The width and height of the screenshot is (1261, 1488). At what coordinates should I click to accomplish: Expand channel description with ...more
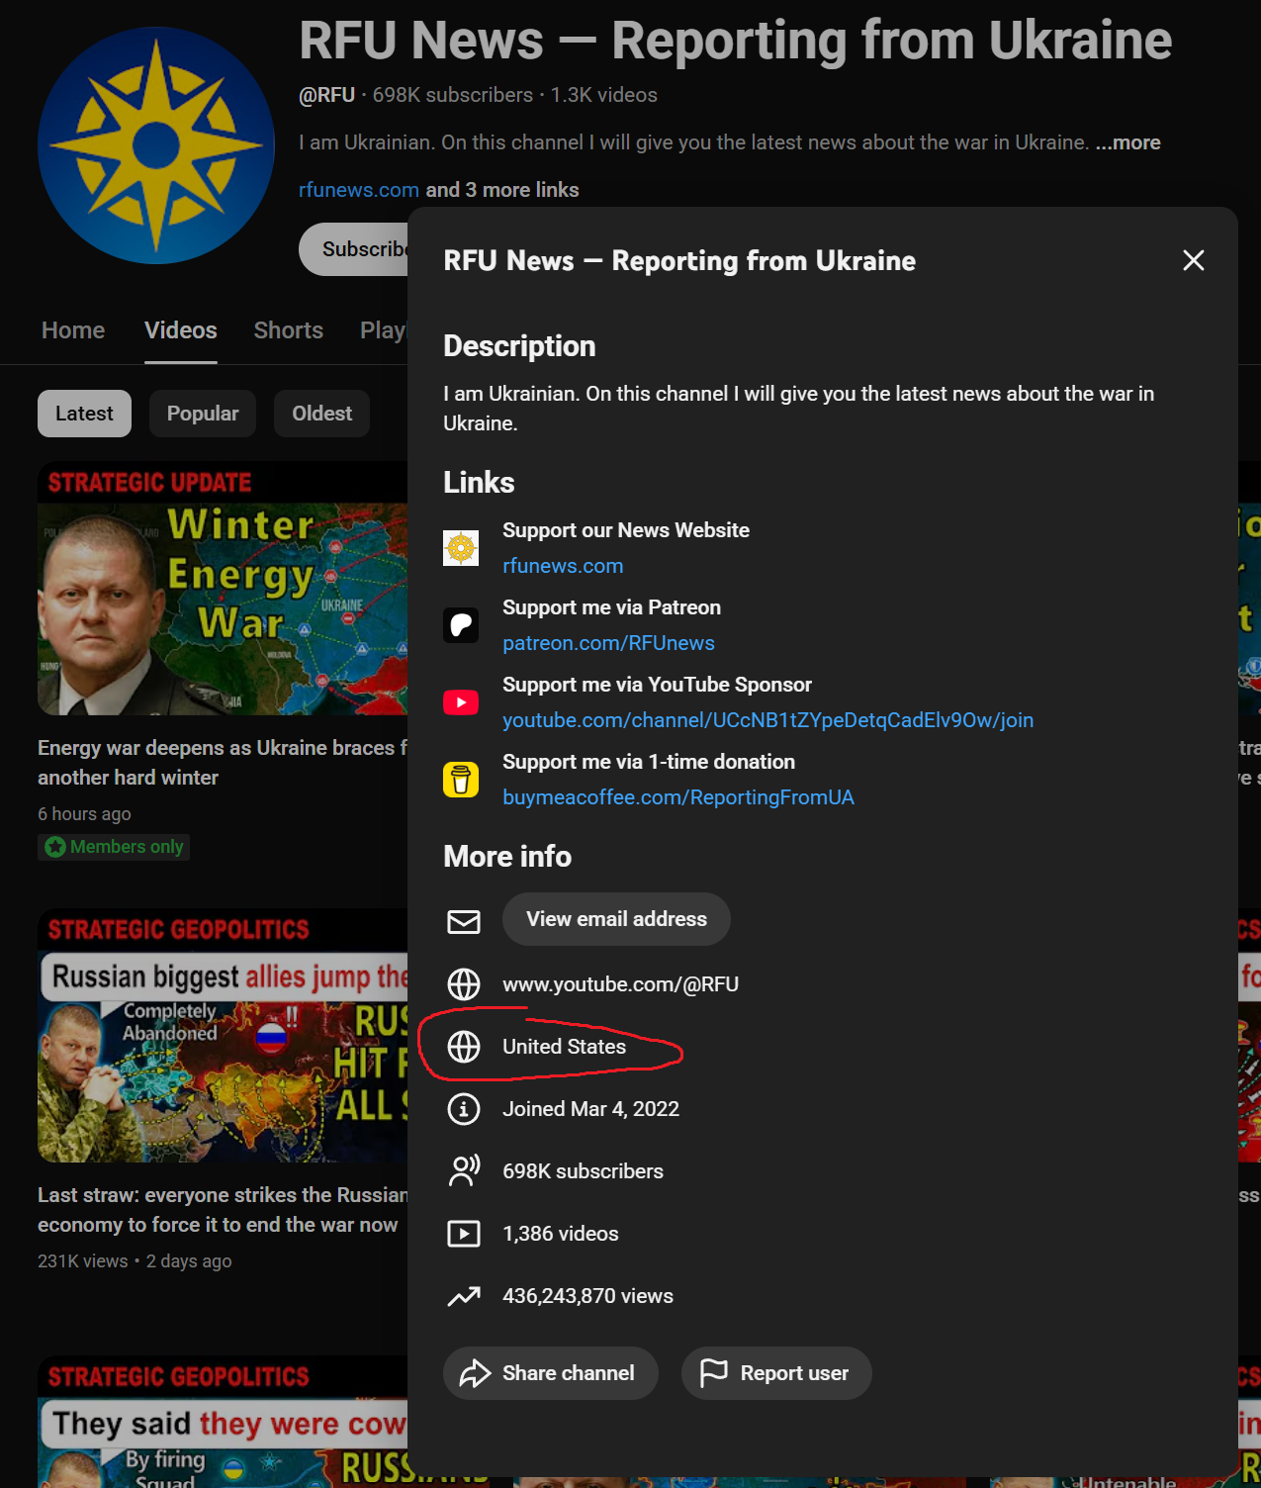click(1127, 142)
